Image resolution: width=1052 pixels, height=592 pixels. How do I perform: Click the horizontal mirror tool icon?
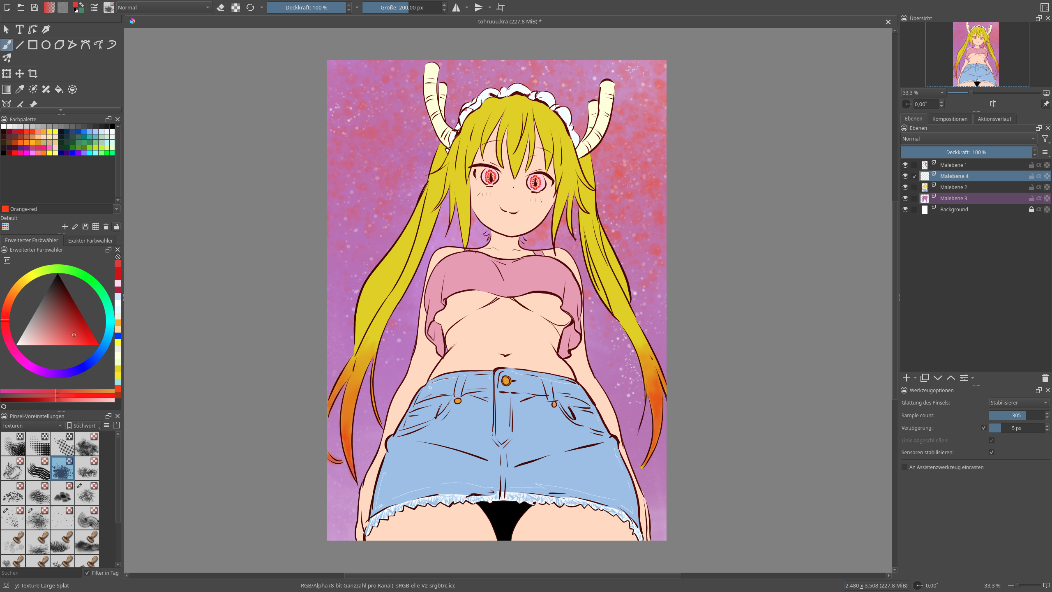(456, 7)
